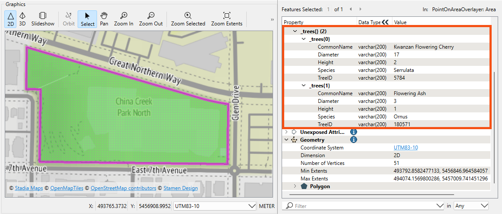Switch to 2D view mode
502x214 pixels.
pos(10,19)
